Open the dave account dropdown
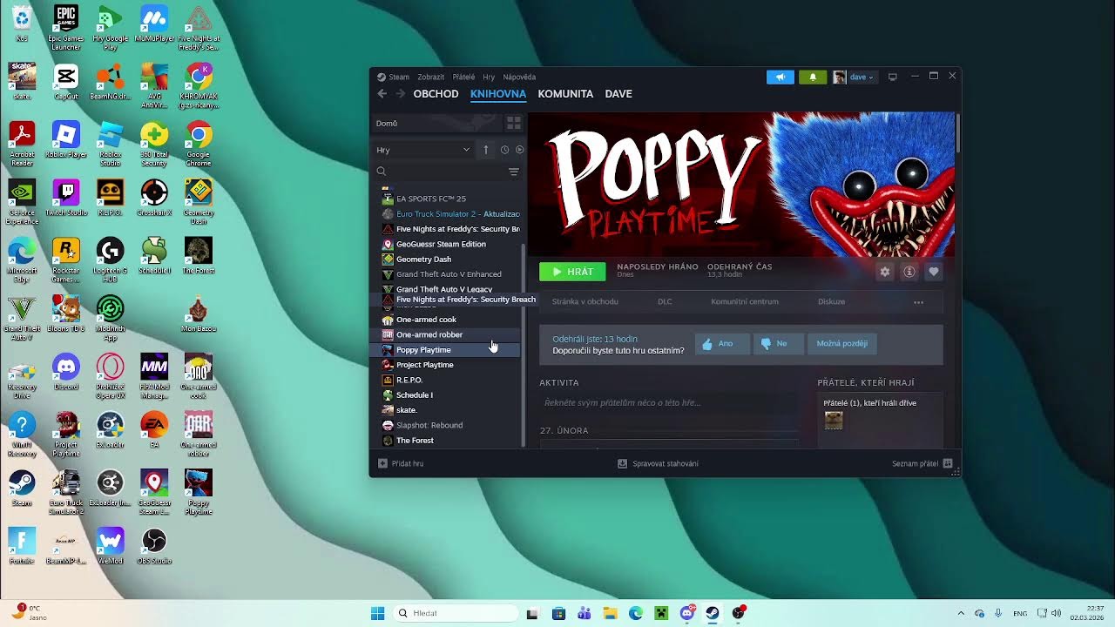 tap(854, 77)
